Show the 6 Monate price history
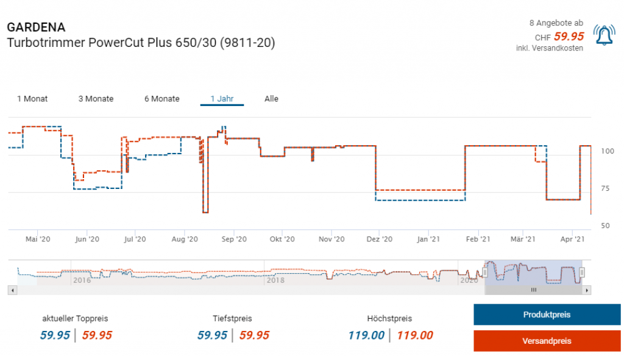 click(x=161, y=99)
